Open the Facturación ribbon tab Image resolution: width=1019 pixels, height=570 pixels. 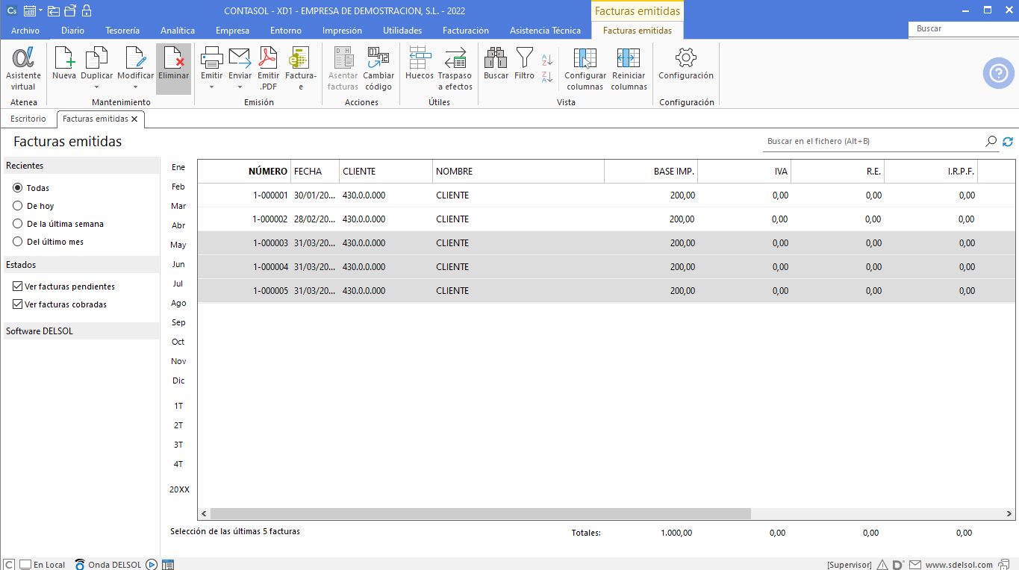point(466,31)
